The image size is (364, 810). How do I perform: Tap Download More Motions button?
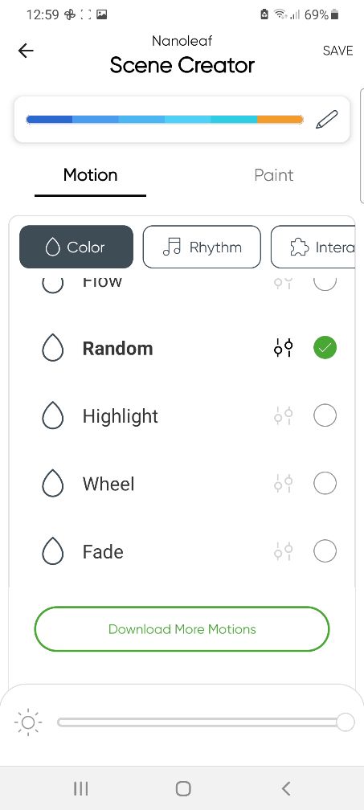182,628
